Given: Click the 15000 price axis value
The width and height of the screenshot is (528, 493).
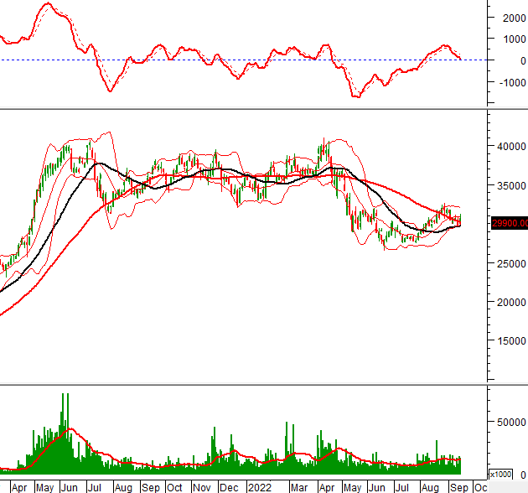Looking at the screenshot, I should 511,340.
